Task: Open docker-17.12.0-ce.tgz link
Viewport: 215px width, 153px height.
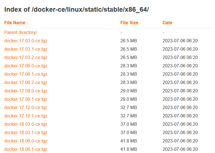Action: click(26, 108)
